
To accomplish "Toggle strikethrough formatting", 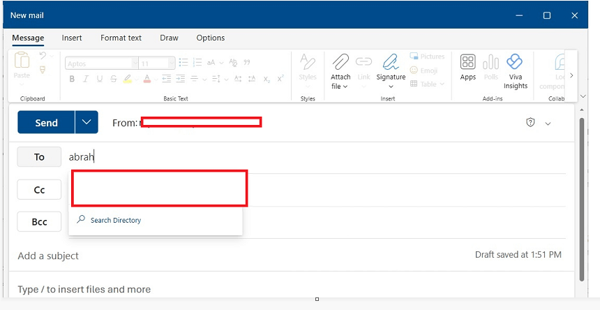I will point(113,79).
